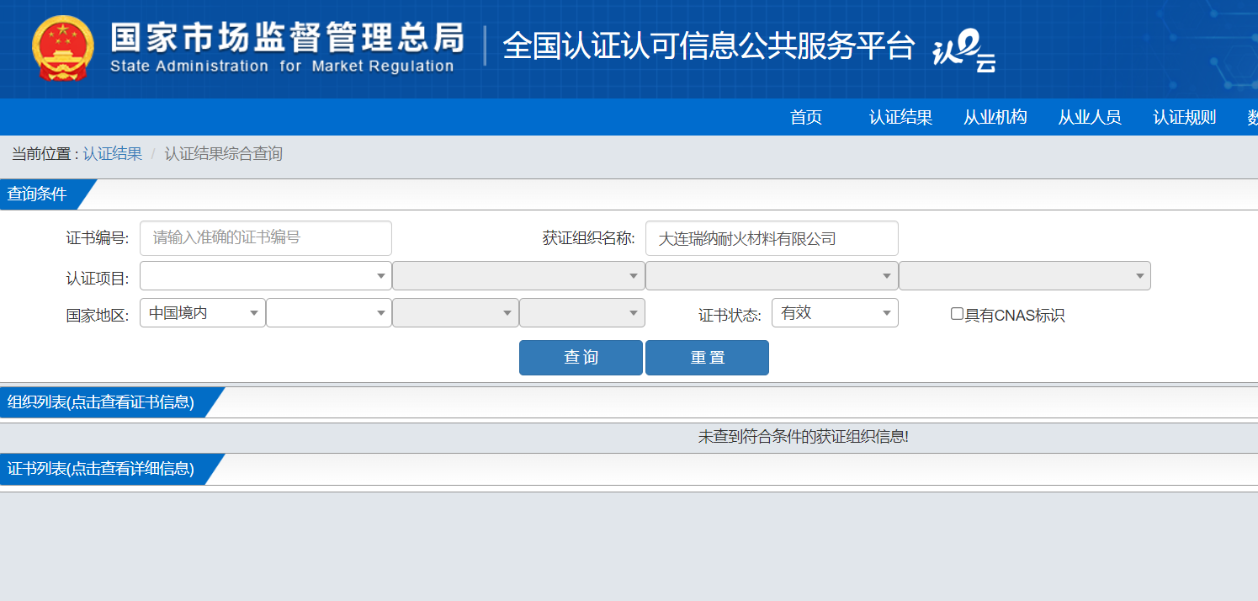Click the 认证结果综合查询 breadcrumb text
The height and width of the screenshot is (601, 1258).
pos(223,154)
